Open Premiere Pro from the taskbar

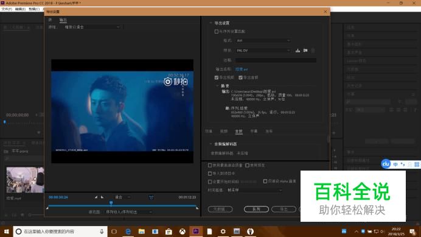(x=196, y=232)
